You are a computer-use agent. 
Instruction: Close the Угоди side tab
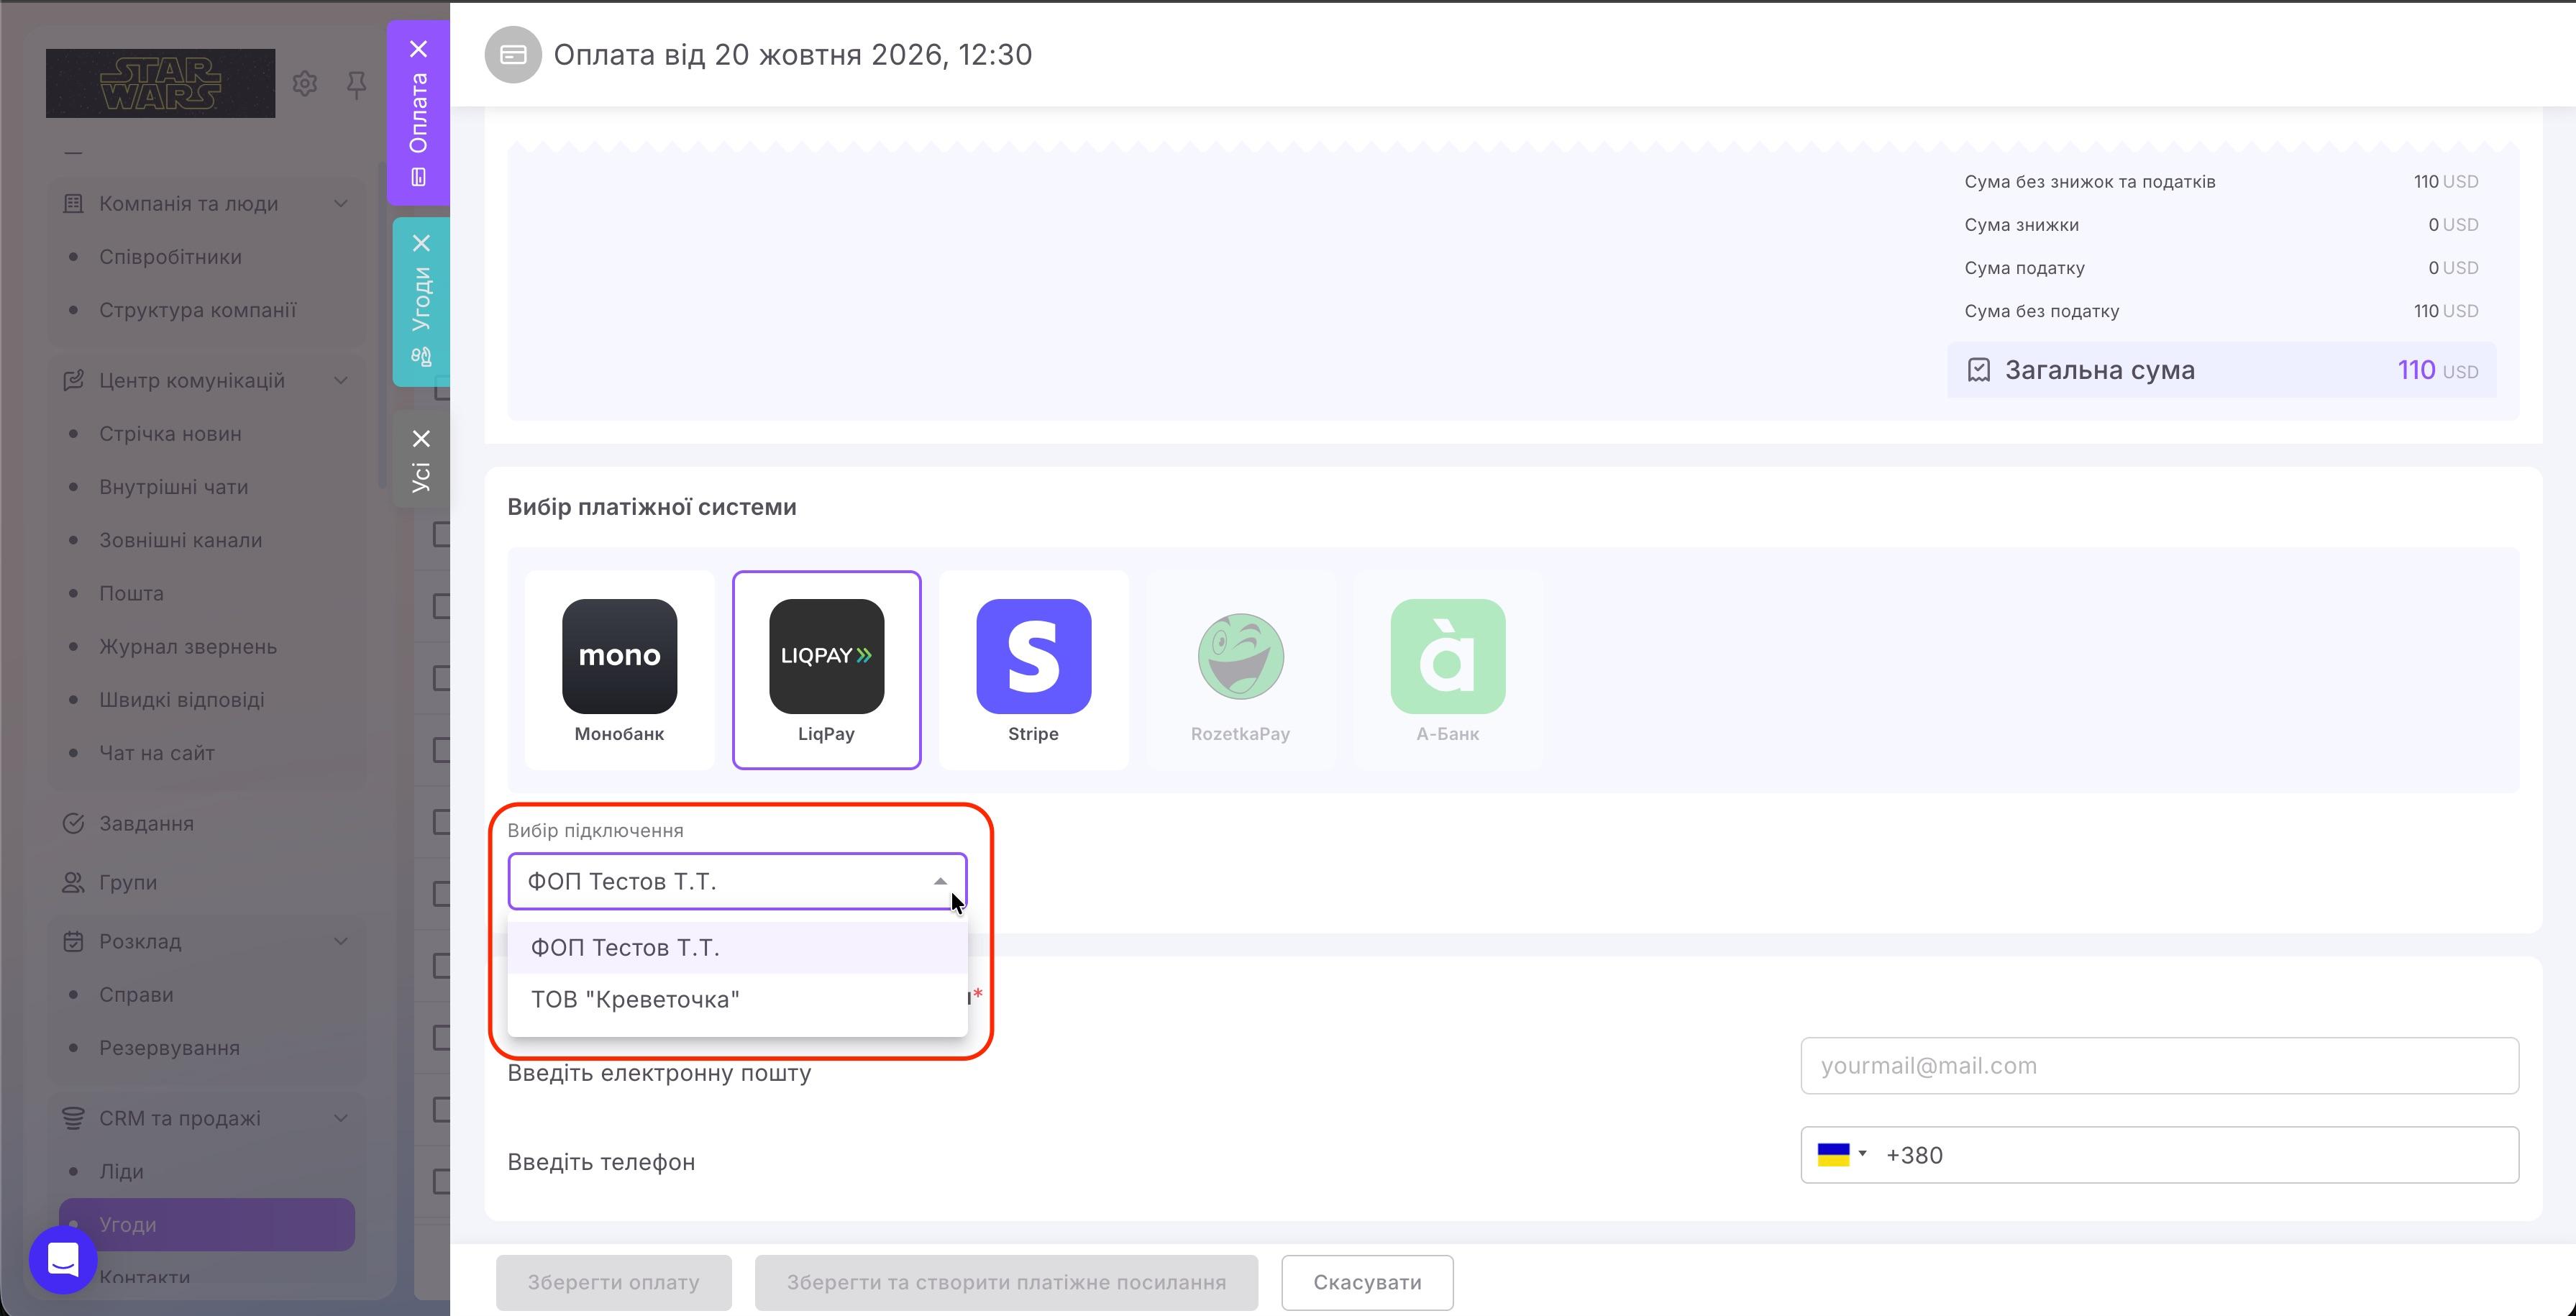421,243
